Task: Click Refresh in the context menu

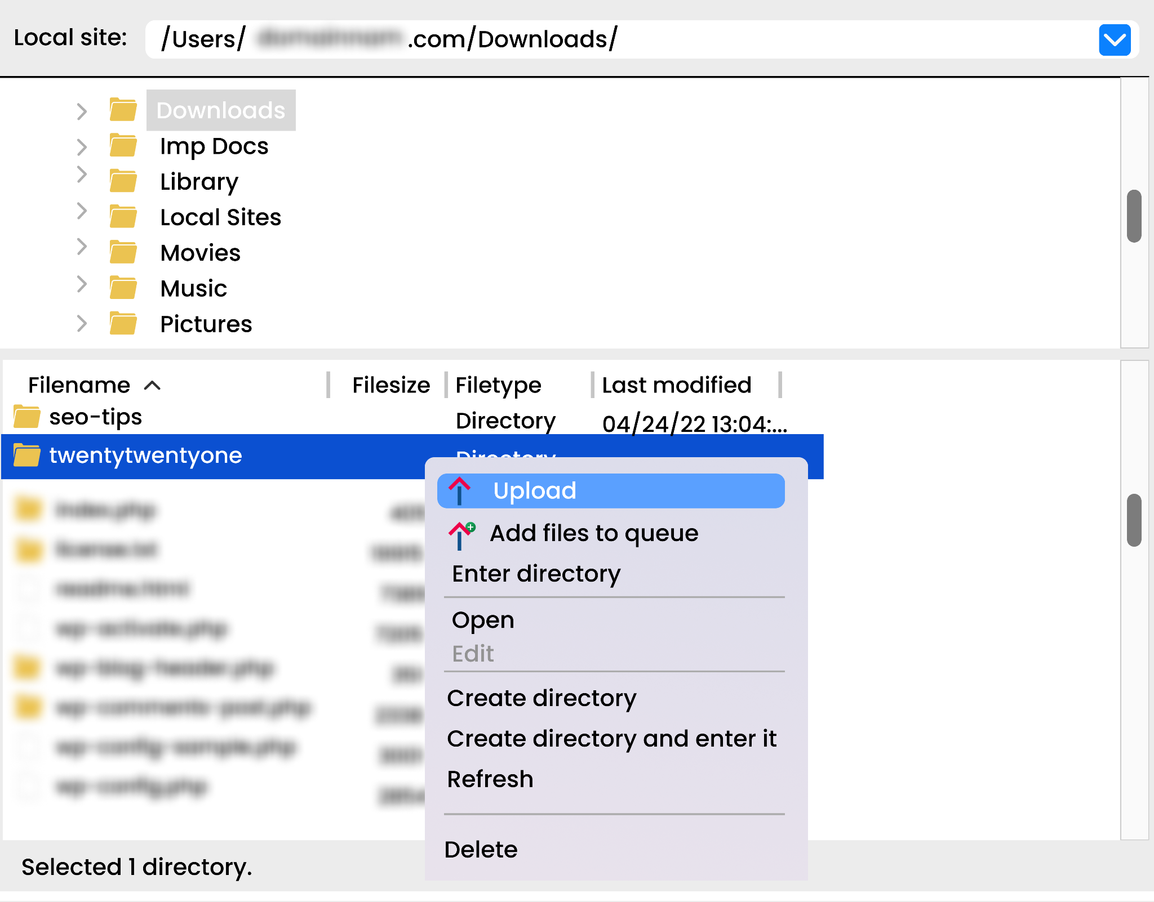Action: [x=490, y=779]
